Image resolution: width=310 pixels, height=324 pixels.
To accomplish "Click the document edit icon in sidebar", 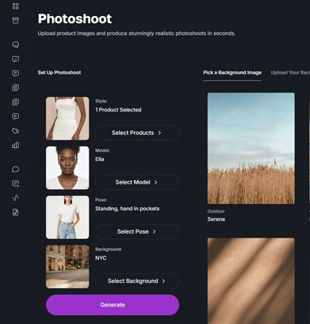I will 15,212.
